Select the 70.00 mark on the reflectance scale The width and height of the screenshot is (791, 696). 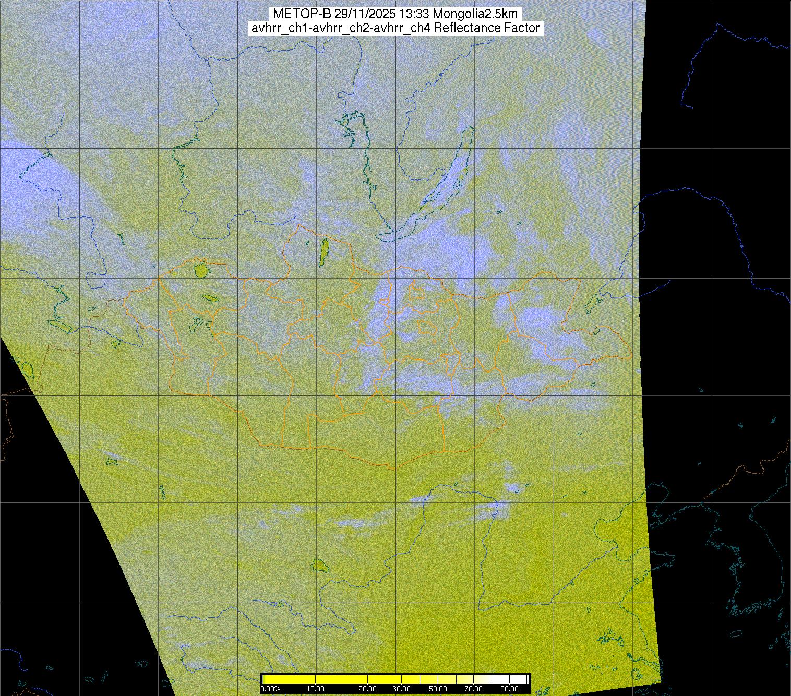coord(473,689)
